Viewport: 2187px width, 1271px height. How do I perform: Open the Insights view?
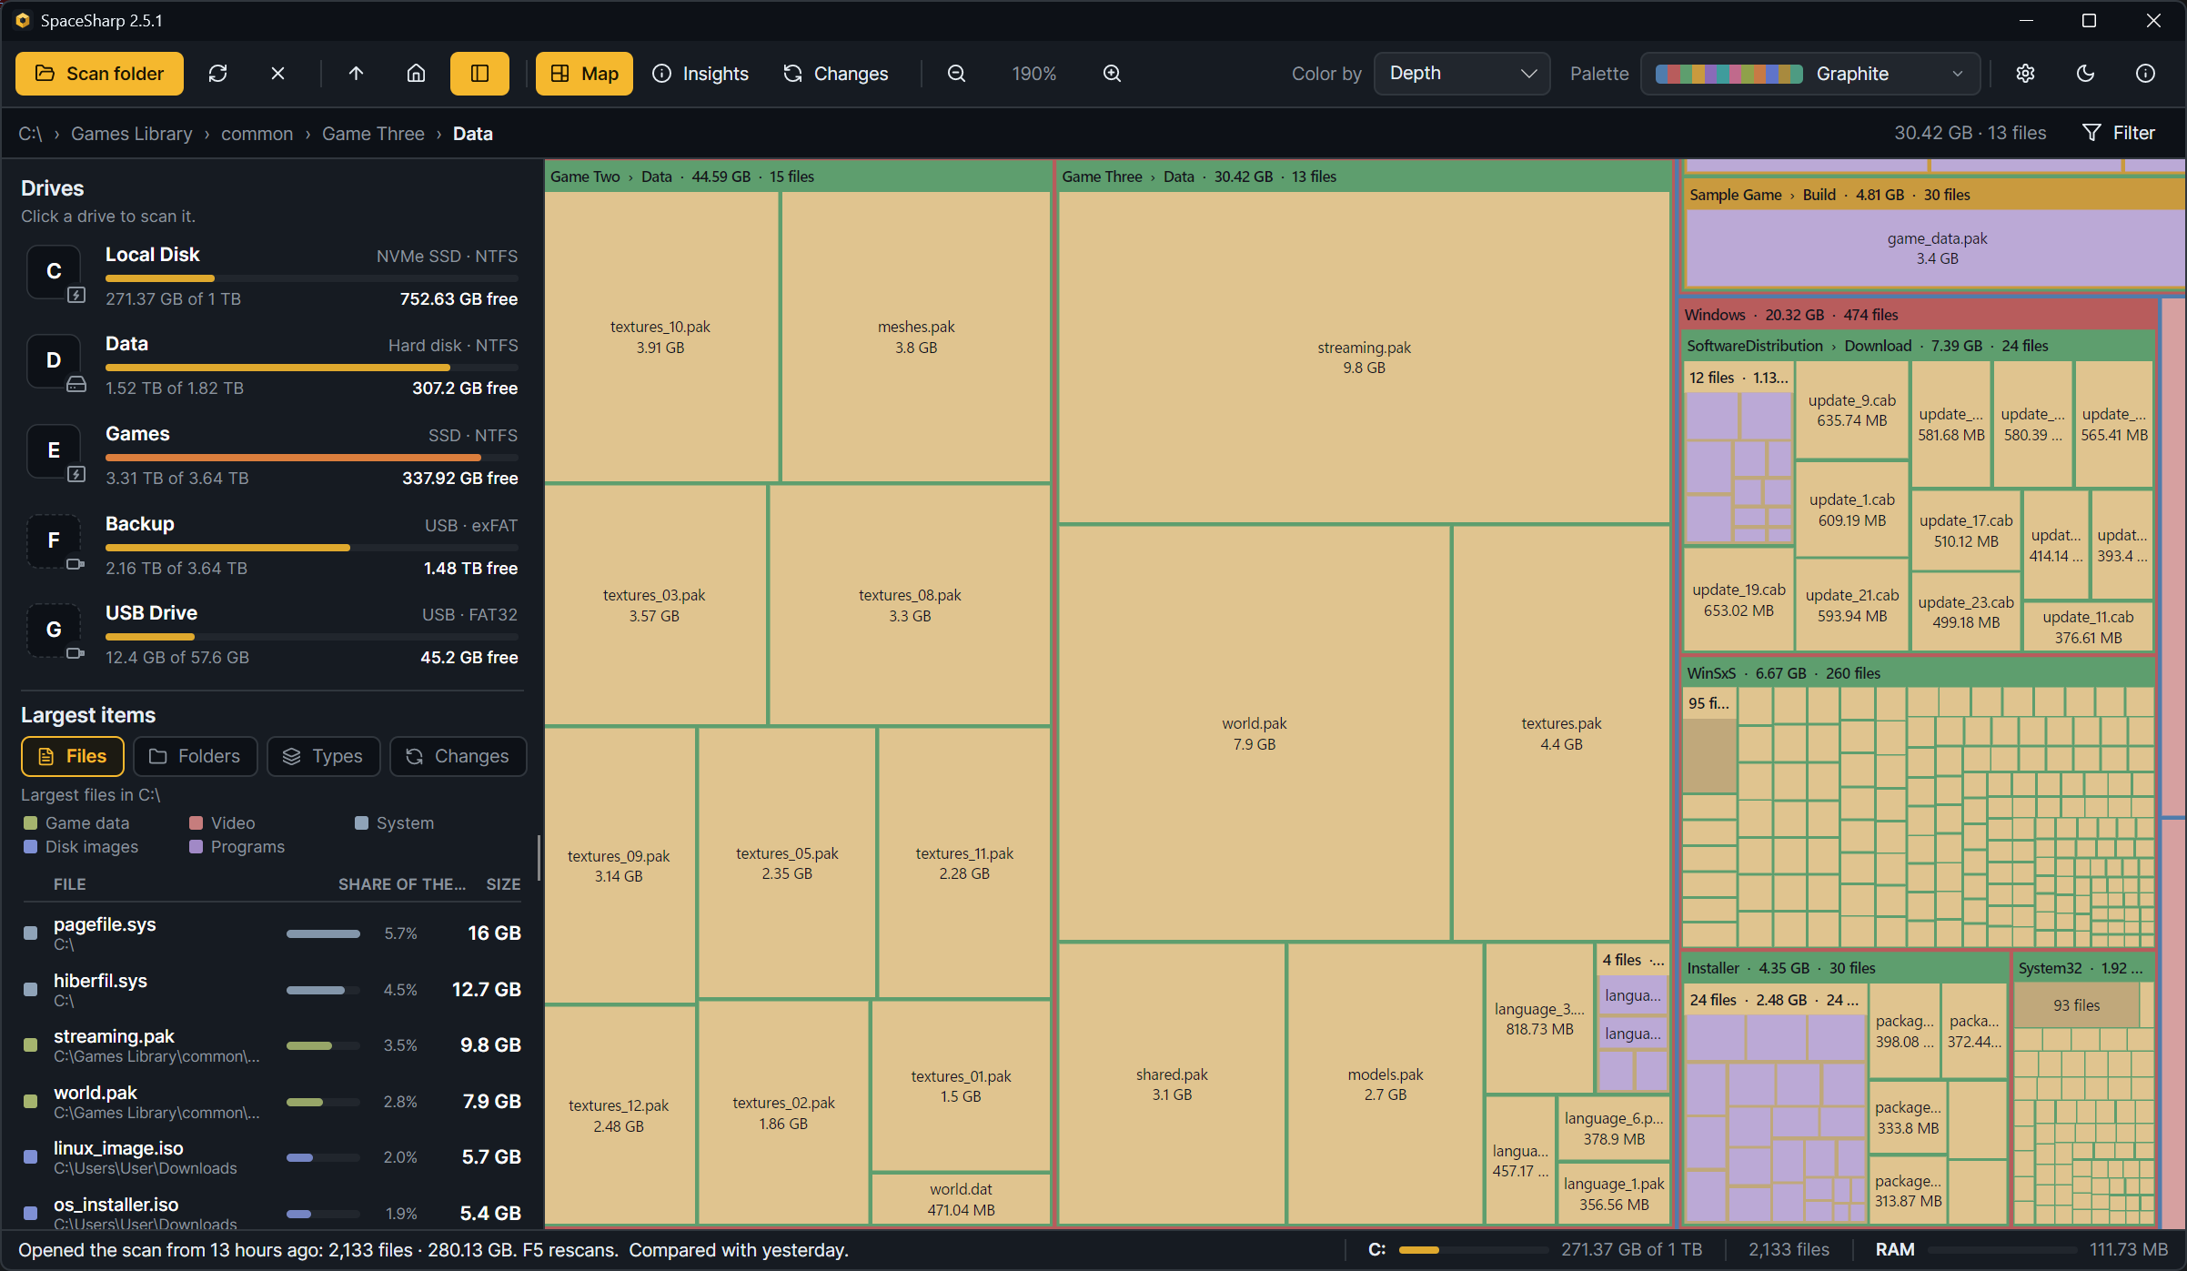tap(700, 74)
